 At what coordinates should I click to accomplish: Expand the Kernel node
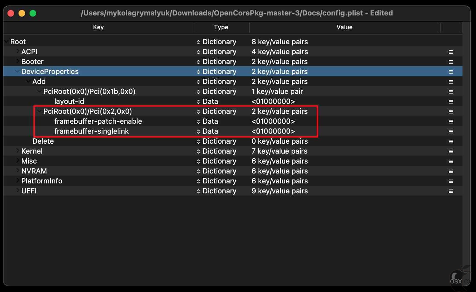click(17, 151)
